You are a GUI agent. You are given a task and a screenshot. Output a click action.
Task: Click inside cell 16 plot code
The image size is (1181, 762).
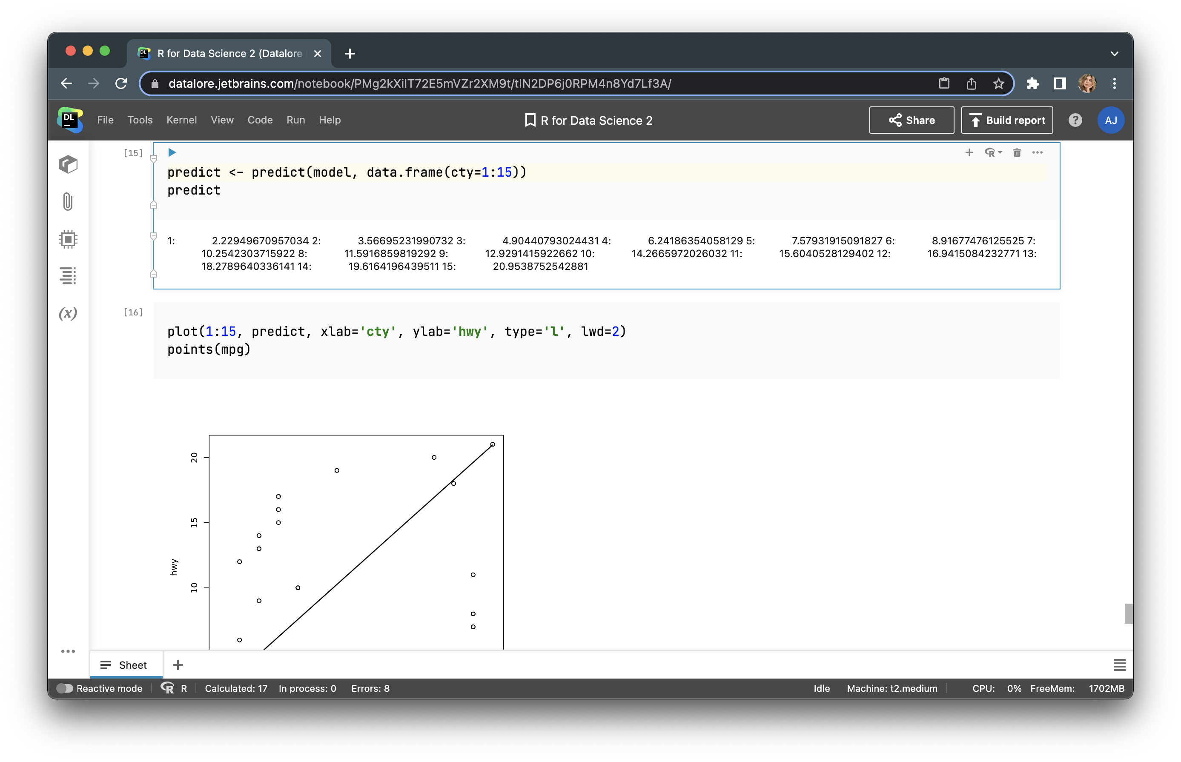click(x=606, y=341)
